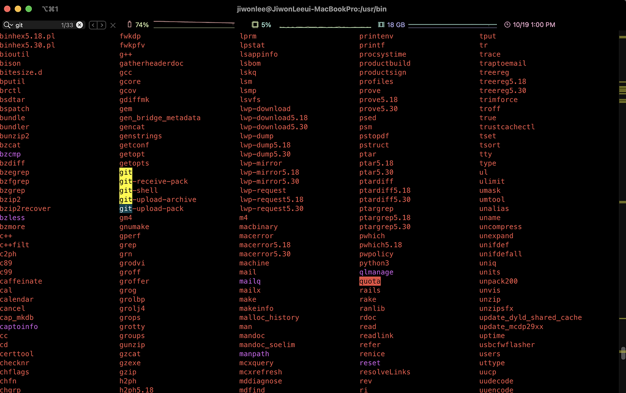626x393 pixels.
Task: Click the "trustcachectl" entry
Action: [x=507, y=127]
